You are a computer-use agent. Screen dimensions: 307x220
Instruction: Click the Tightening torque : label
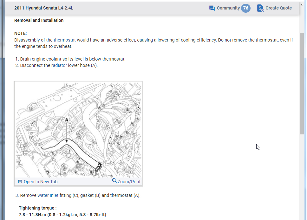pos(38,208)
